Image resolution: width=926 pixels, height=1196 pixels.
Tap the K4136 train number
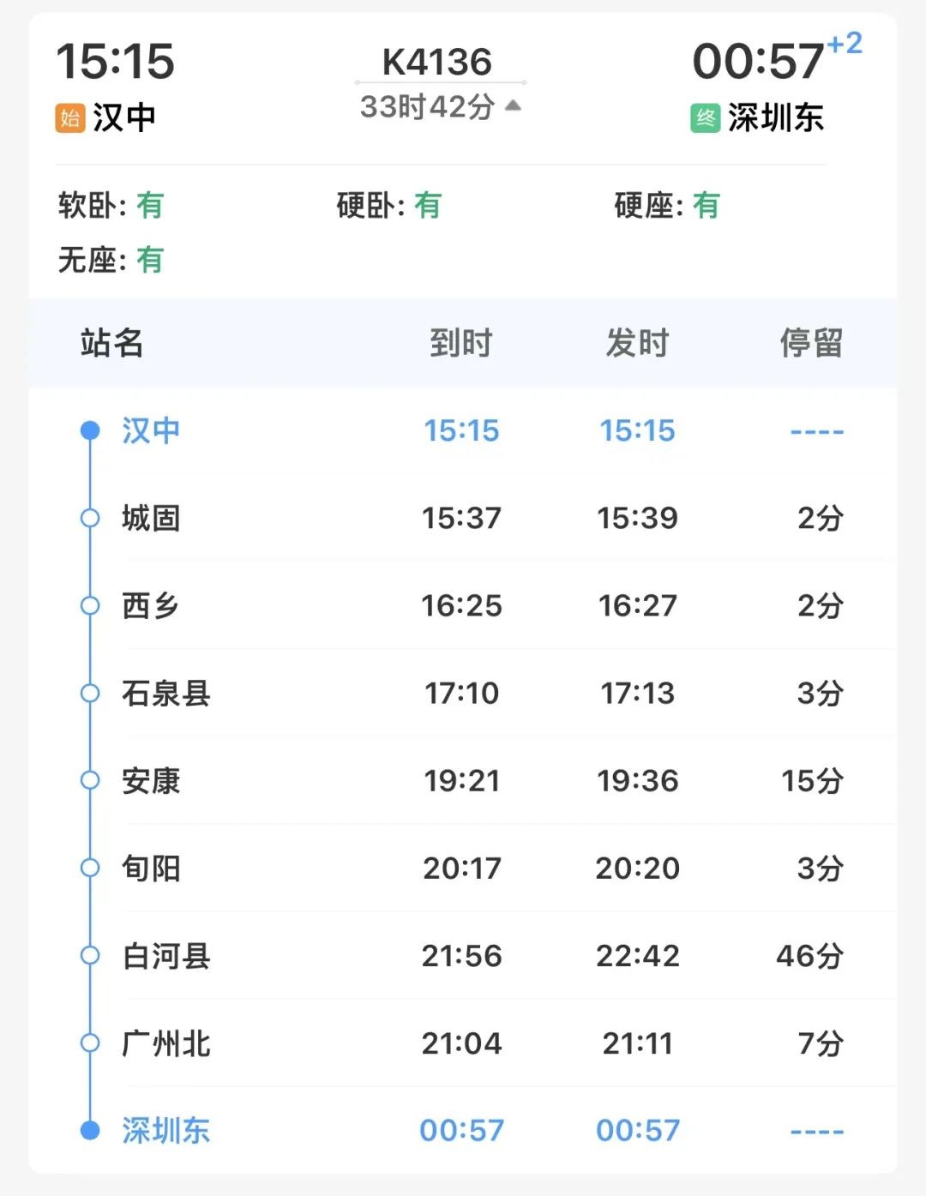click(x=437, y=62)
